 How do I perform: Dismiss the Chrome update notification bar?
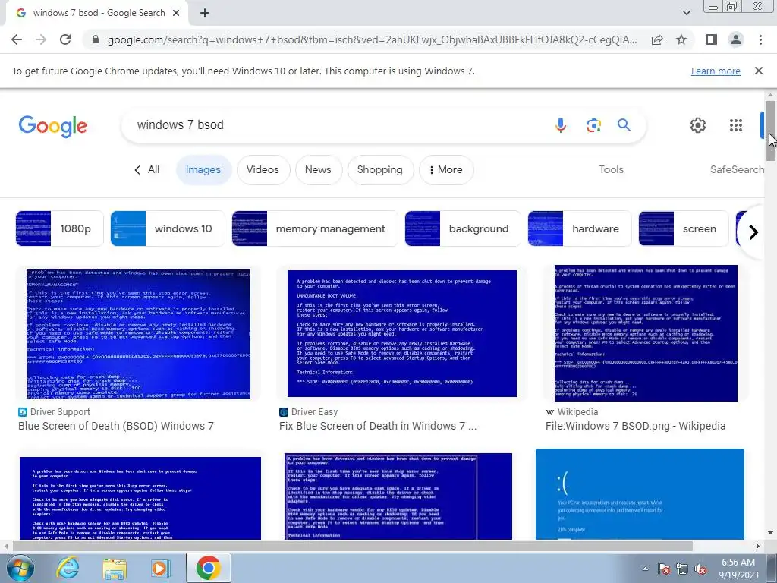[x=758, y=71]
